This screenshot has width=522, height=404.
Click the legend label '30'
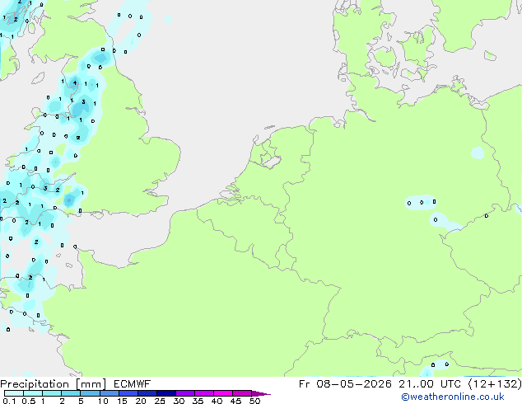click(179, 401)
